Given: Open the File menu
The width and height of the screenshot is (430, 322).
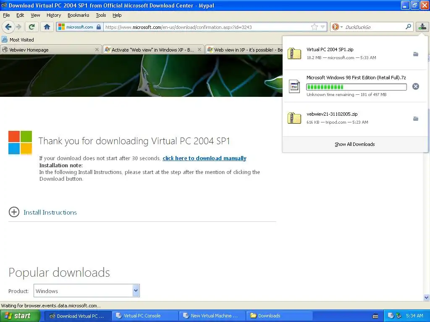Looking at the screenshot, I should click(x=6, y=15).
